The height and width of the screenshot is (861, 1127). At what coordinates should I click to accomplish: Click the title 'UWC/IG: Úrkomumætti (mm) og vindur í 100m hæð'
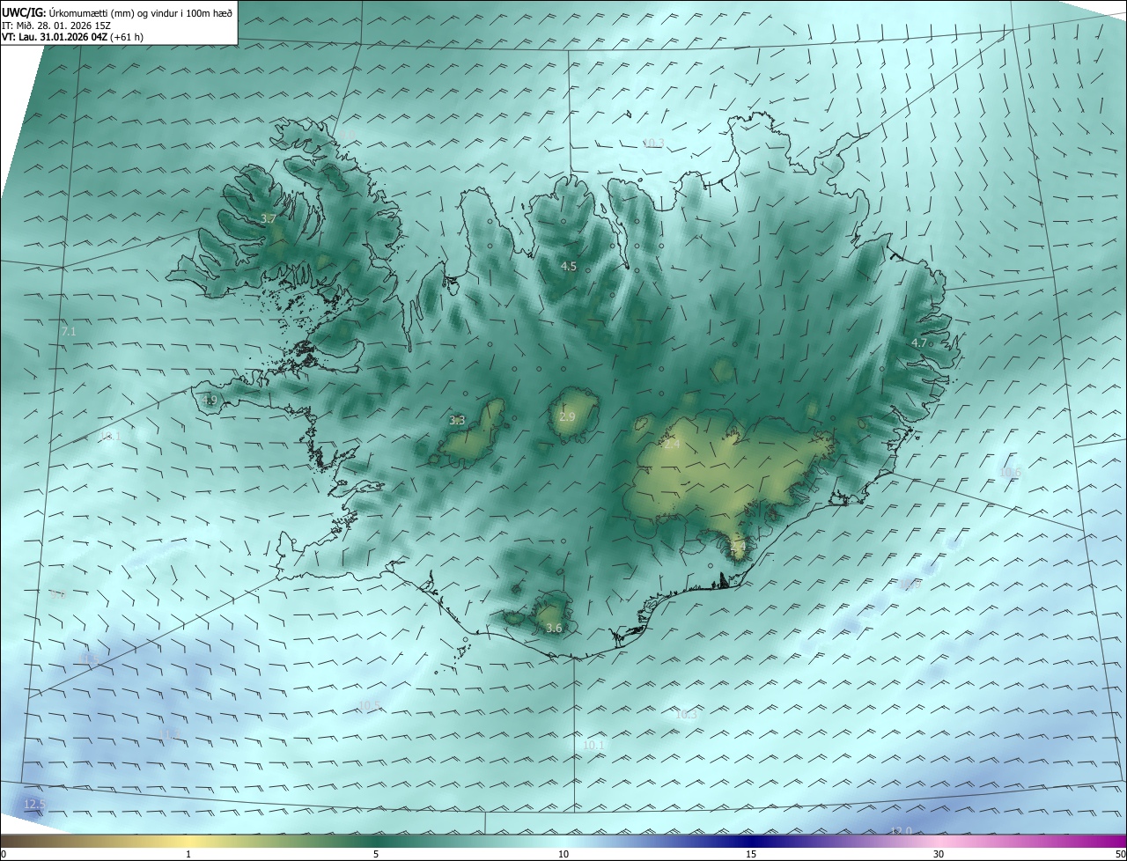pos(117,12)
